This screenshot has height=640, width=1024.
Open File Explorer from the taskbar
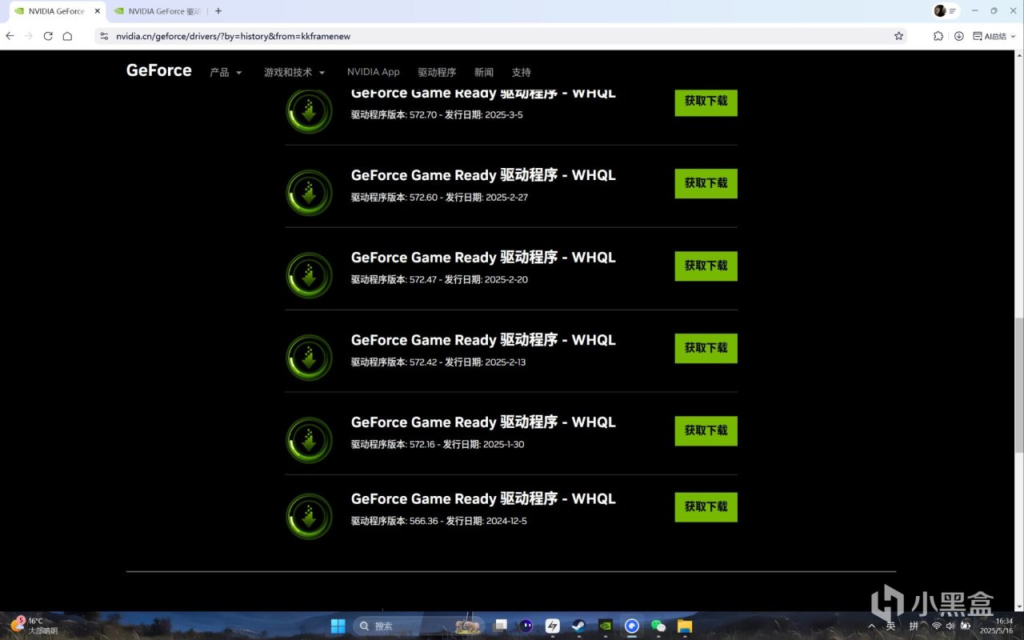(685, 626)
